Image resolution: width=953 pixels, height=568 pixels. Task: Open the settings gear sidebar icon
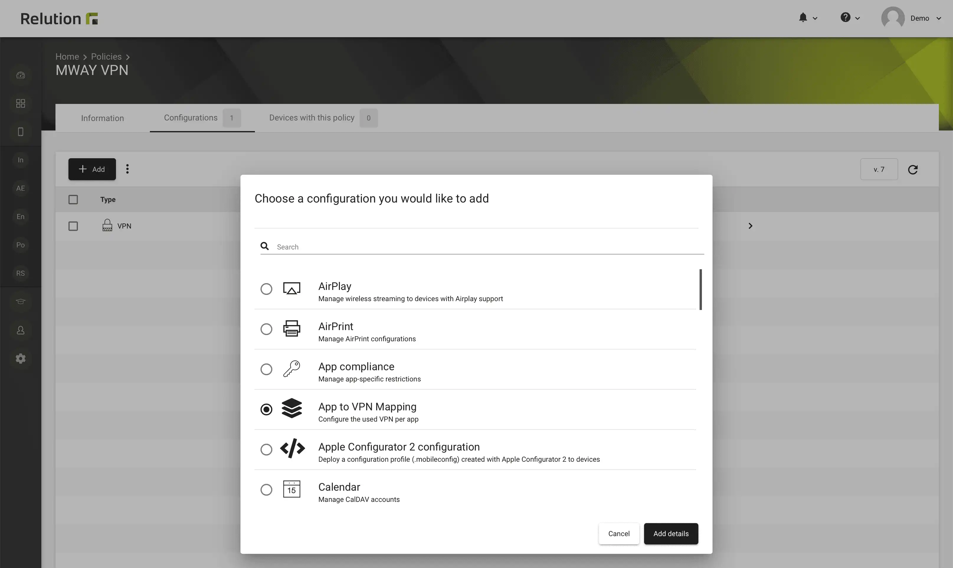(21, 358)
